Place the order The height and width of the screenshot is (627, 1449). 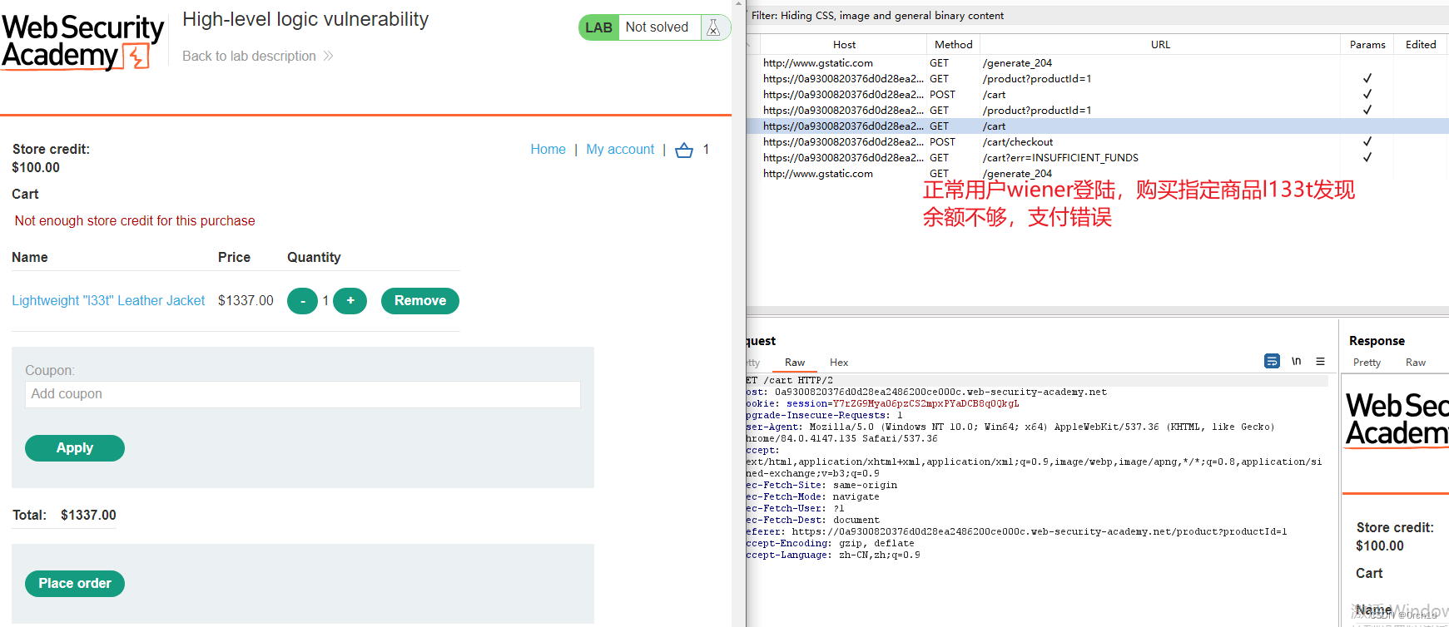click(x=75, y=584)
